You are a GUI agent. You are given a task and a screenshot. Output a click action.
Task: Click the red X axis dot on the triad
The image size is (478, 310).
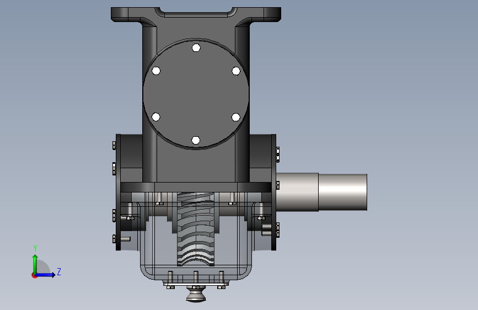tap(34, 276)
